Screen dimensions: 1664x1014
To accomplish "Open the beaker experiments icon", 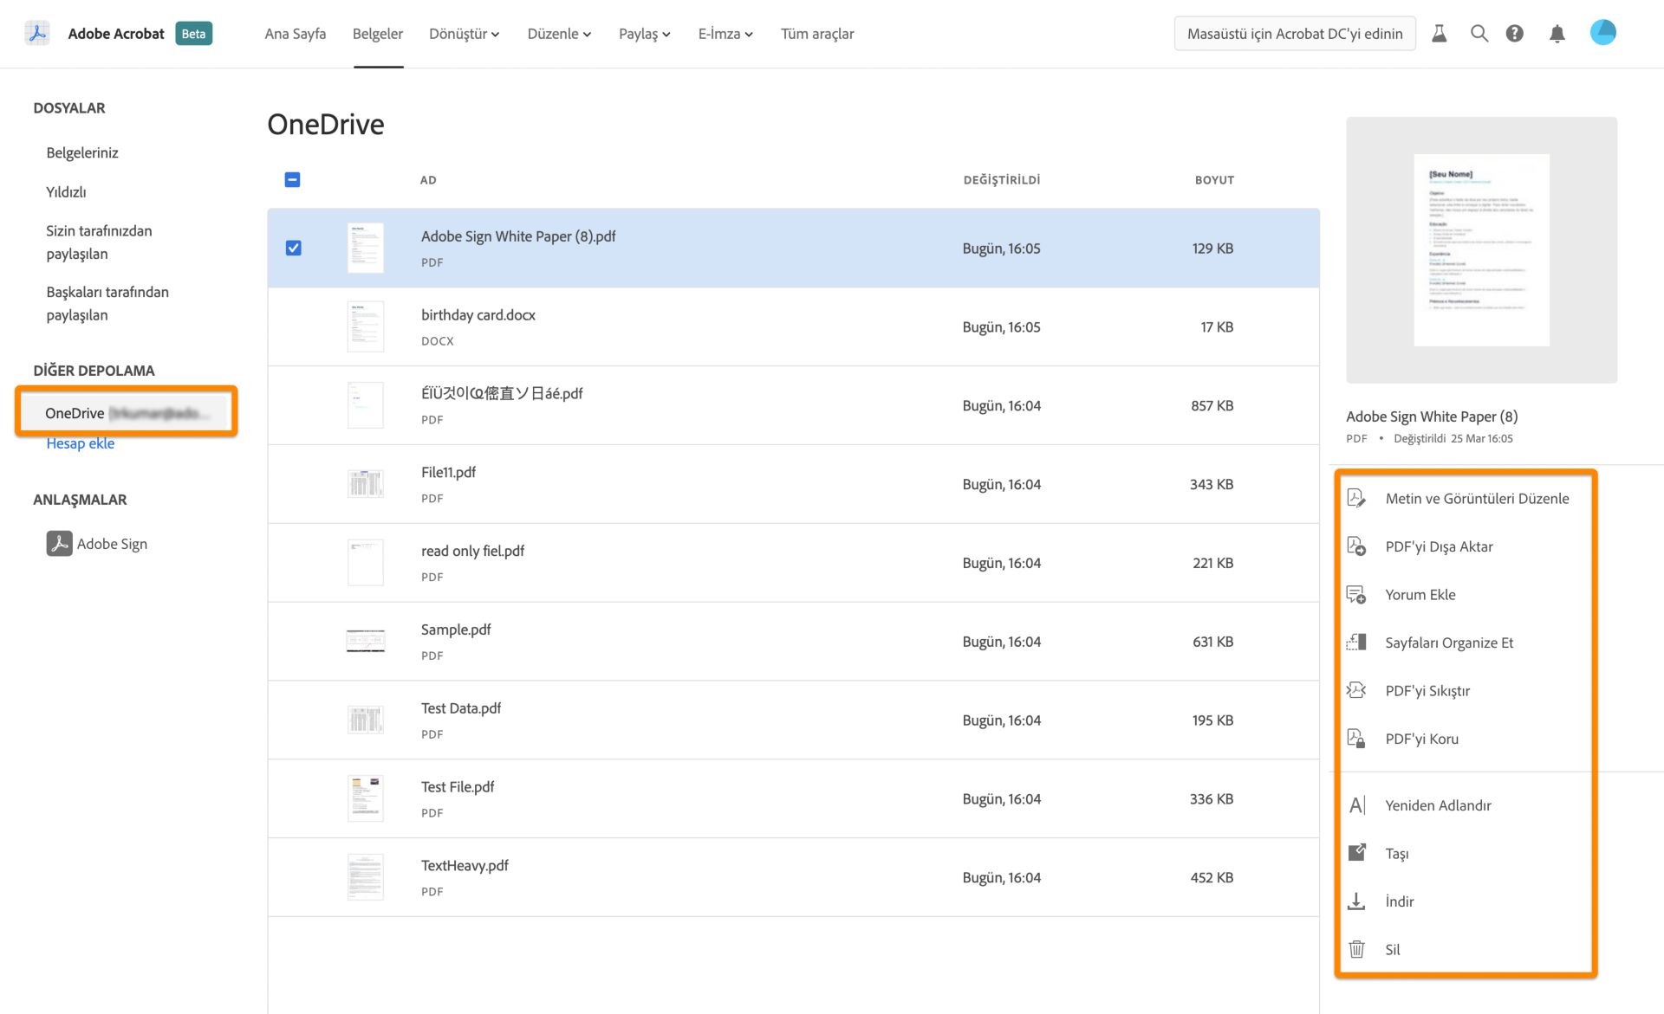I will pos(1439,34).
